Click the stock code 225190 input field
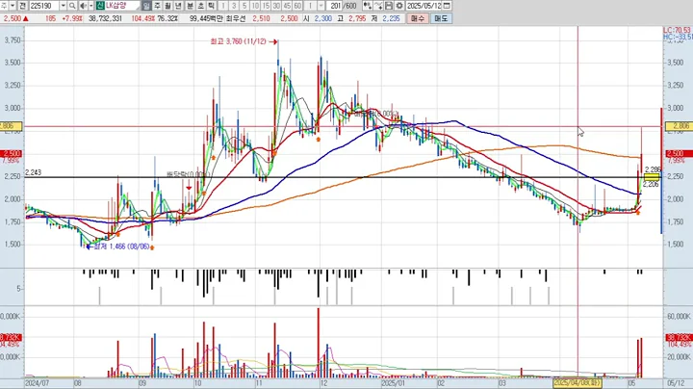The width and height of the screenshot is (693, 389). tap(44, 6)
